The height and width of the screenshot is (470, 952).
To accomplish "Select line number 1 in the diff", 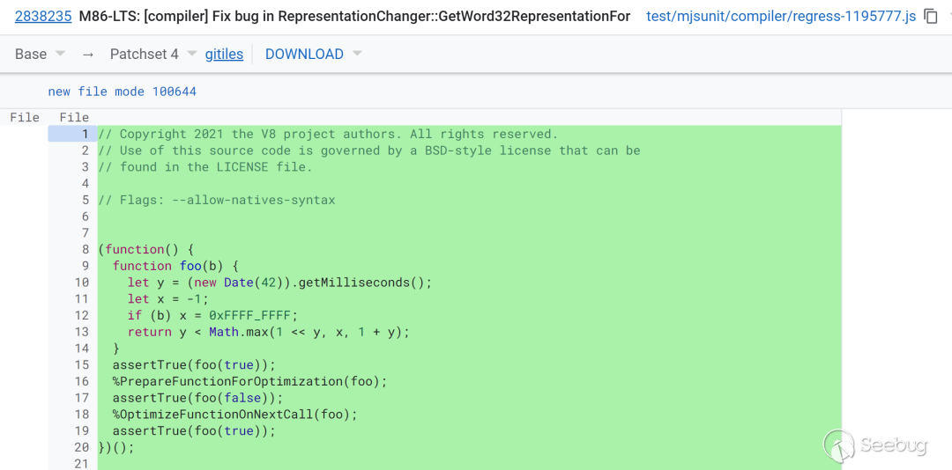I will tap(85, 134).
